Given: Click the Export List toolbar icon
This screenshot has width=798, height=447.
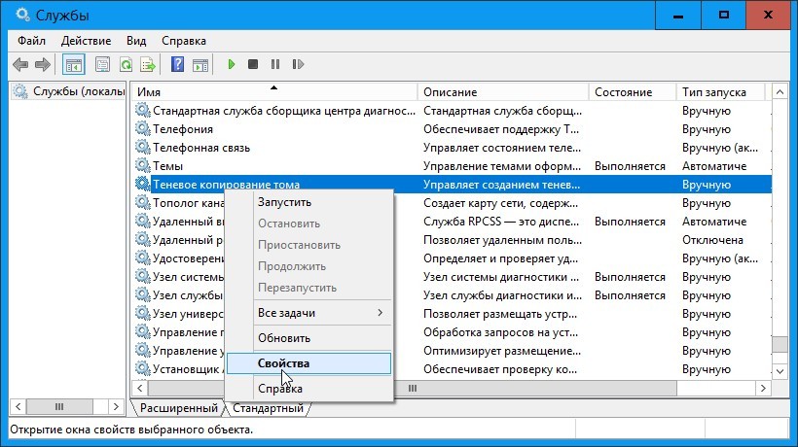Looking at the screenshot, I should (x=148, y=64).
